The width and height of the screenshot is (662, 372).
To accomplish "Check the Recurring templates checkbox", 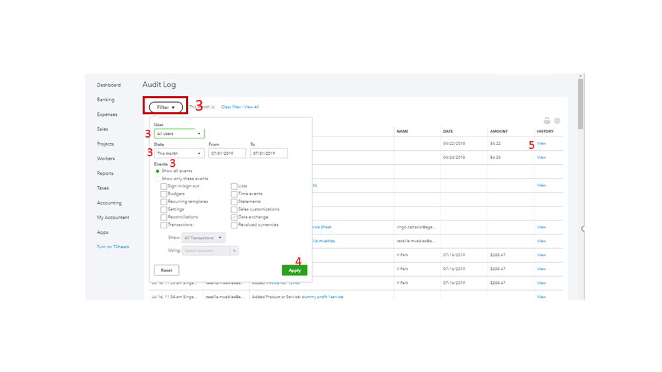I will coord(164,202).
